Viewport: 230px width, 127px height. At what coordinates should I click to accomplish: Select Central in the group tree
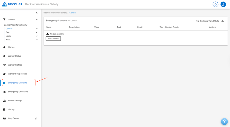(9, 29)
